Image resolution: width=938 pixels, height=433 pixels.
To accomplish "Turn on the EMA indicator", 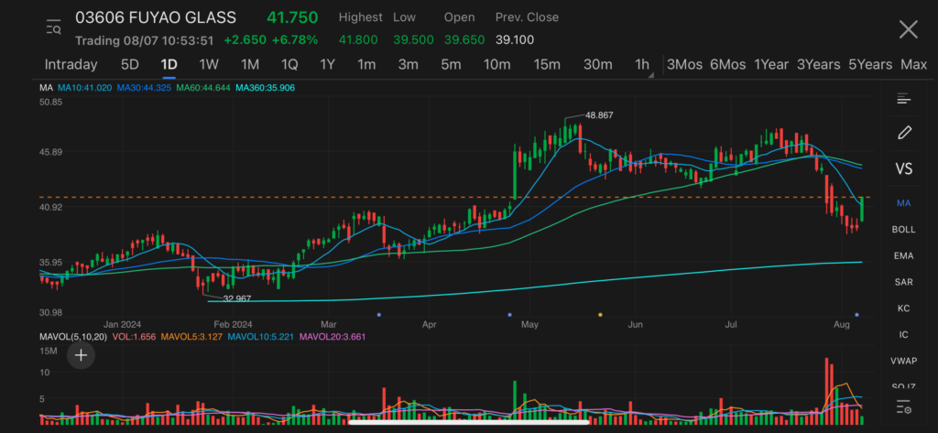I will coord(903,256).
